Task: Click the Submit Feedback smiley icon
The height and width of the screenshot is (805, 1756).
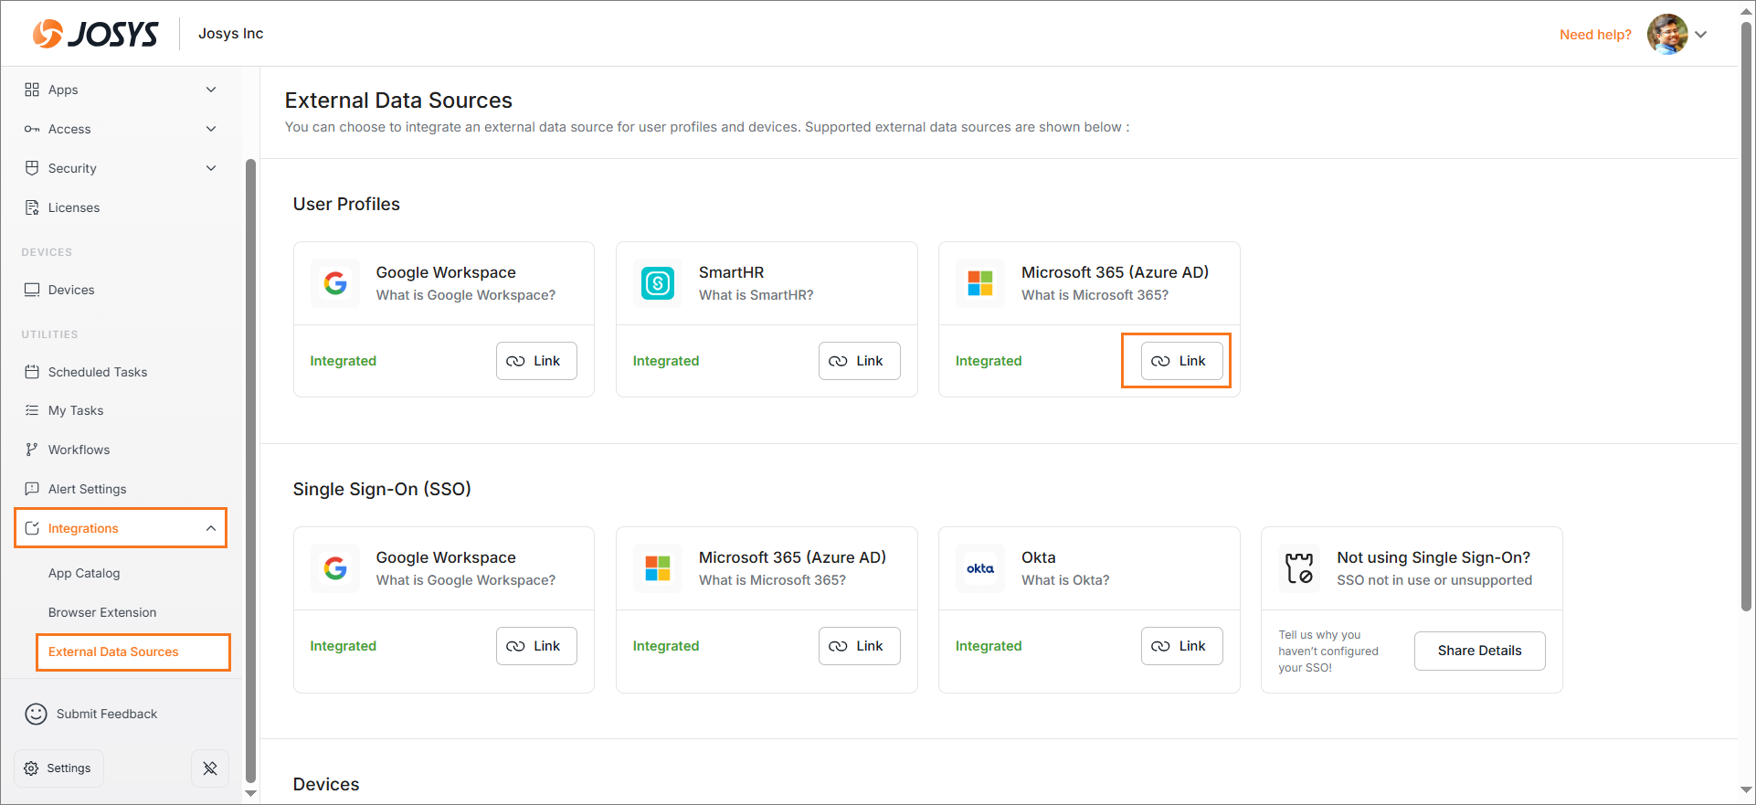Action: [36, 714]
